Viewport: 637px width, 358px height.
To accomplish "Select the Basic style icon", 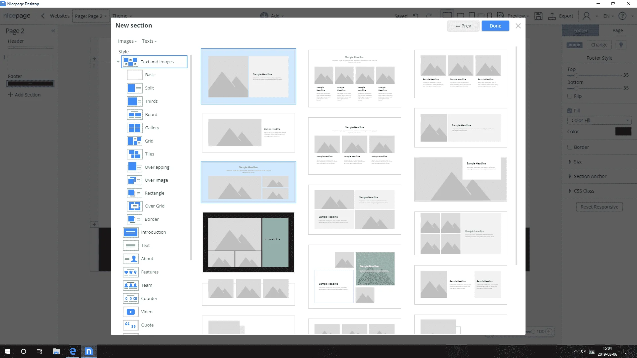I will [134, 75].
